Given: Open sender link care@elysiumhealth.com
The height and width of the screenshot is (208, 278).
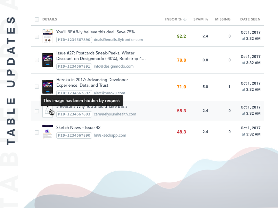Looking at the screenshot, I should point(115,114).
